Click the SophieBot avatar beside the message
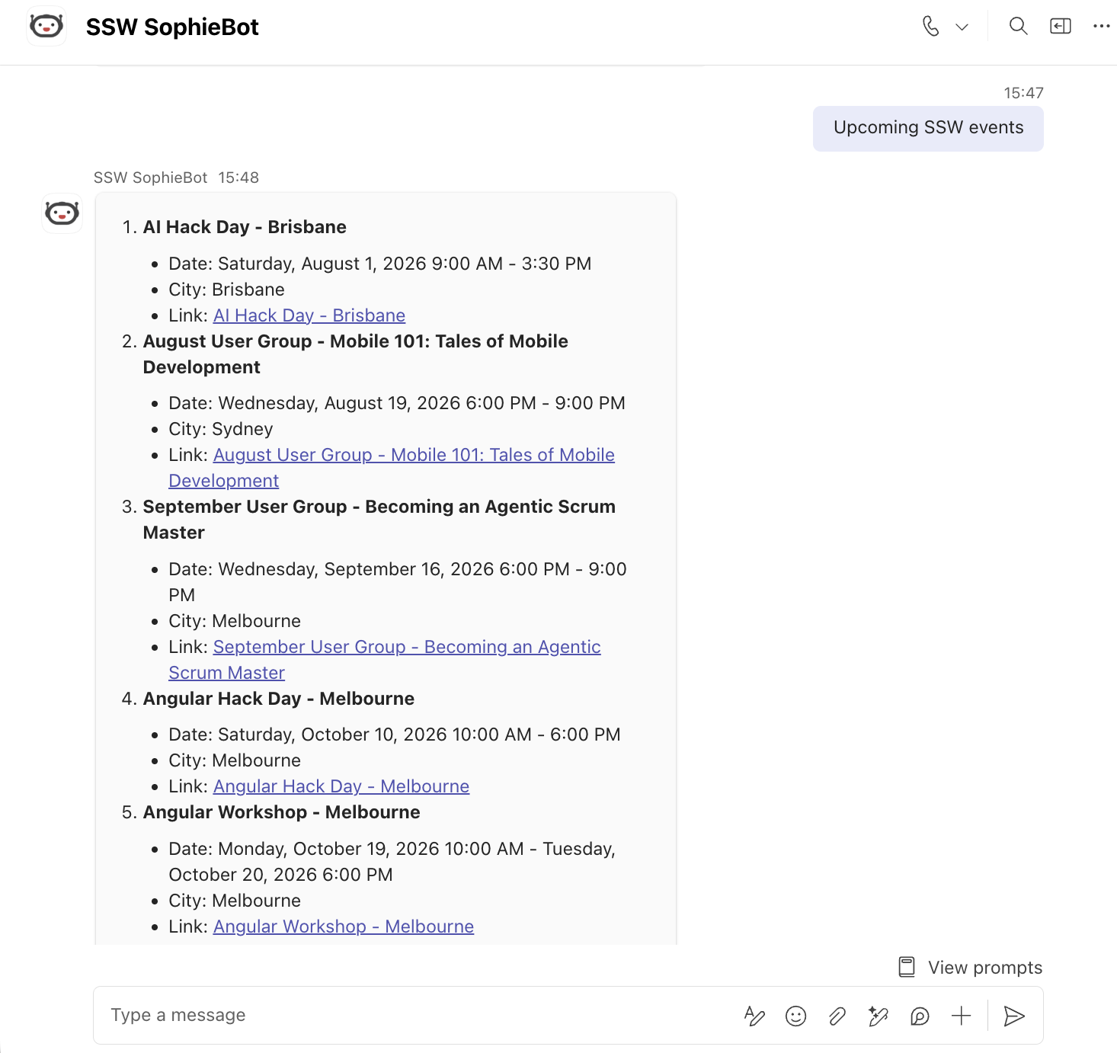Image resolution: width=1117 pixels, height=1053 pixels. (x=62, y=213)
